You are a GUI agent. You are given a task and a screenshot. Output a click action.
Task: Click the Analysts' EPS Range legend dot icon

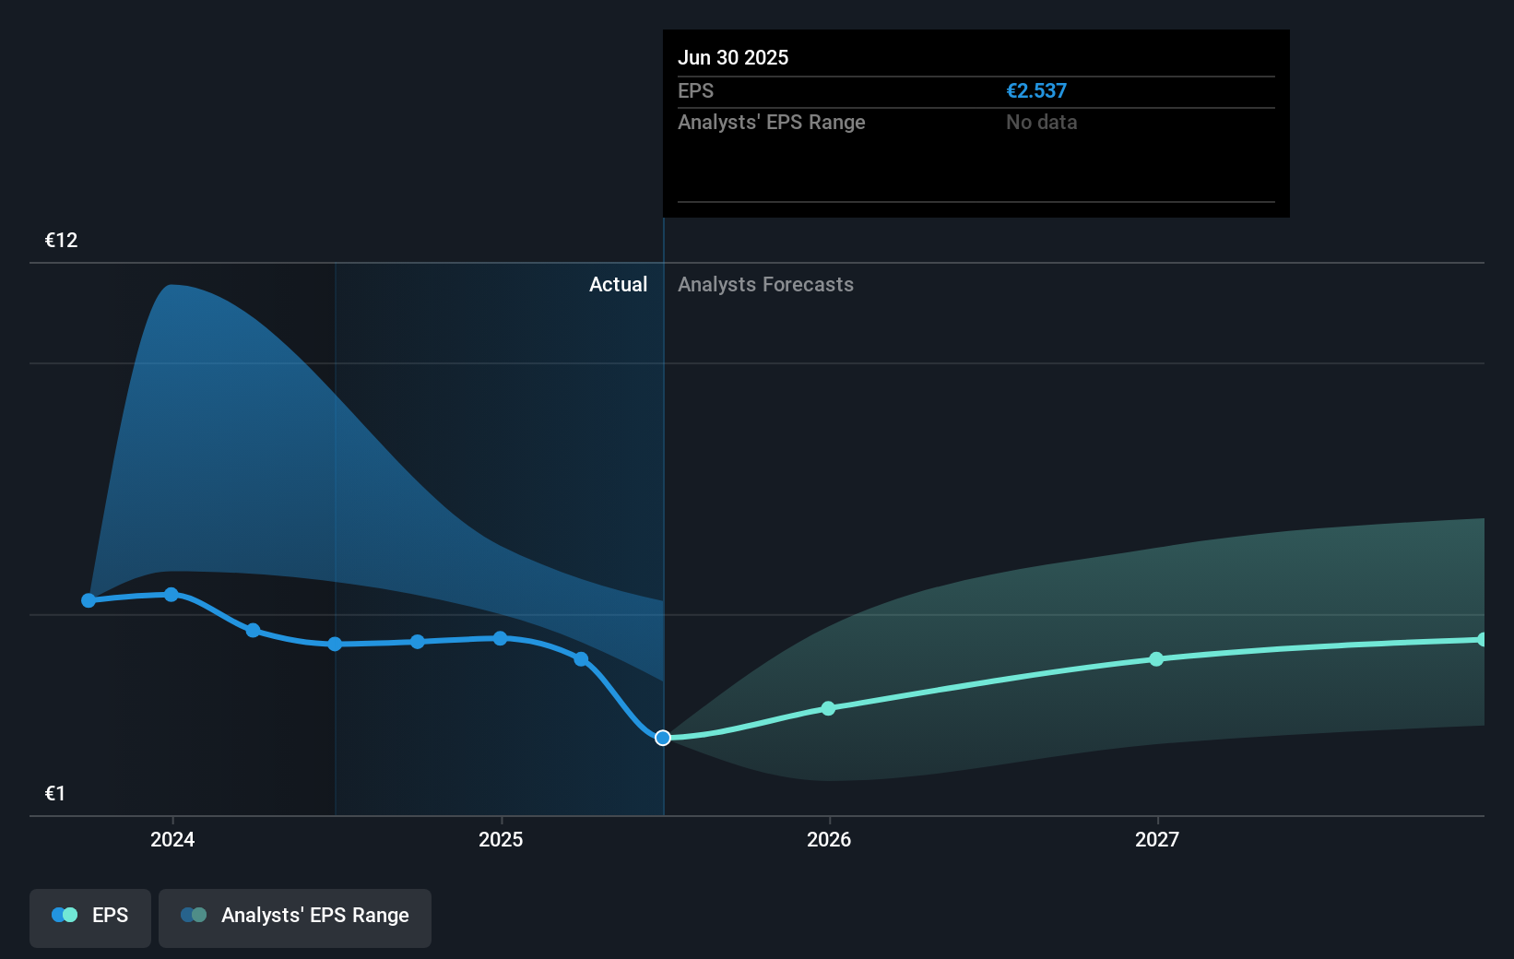pyautogui.click(x=194, y=915)
